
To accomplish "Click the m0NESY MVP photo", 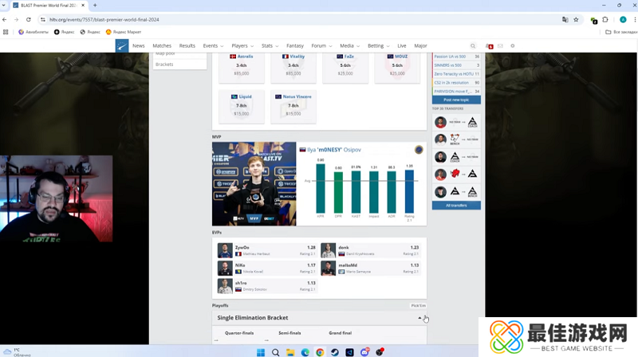I will (254, 183).
